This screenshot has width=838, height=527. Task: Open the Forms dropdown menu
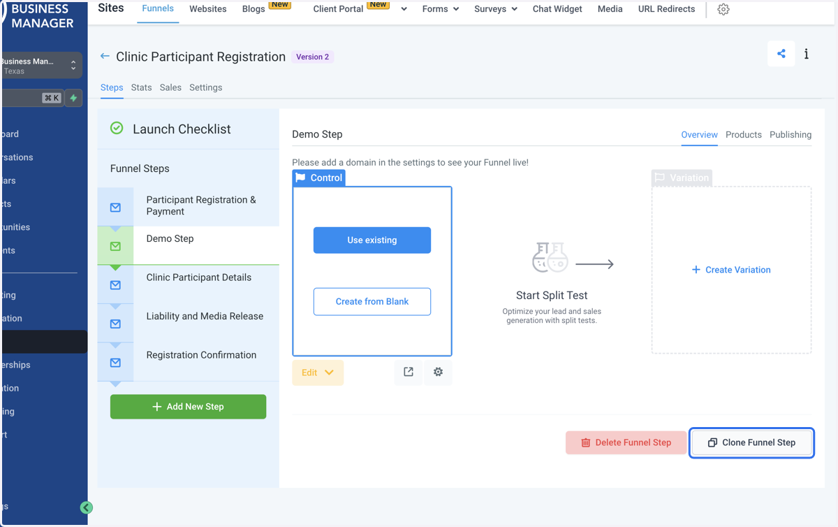(x=441, y=9)
